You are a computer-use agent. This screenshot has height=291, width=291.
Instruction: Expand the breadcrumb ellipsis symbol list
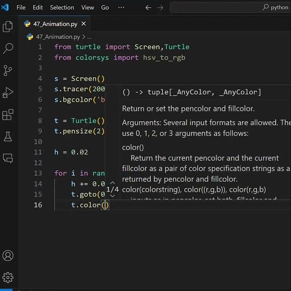pyautogui.click(x=89, y=37)
